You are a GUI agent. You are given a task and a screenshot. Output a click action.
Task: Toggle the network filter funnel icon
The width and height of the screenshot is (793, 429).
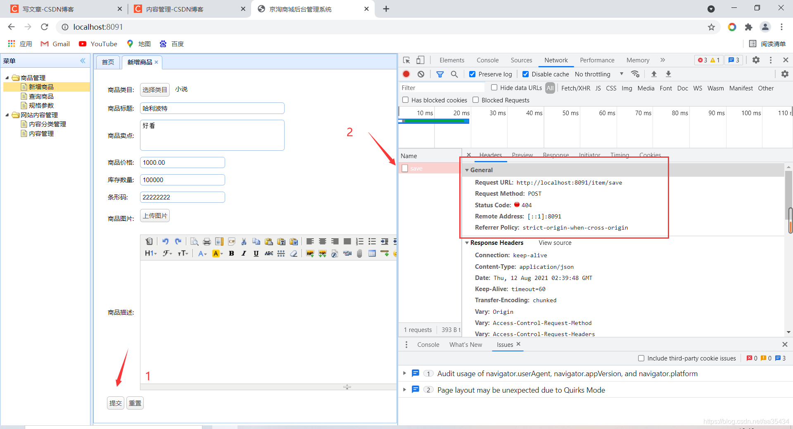(x=440, y=74)
